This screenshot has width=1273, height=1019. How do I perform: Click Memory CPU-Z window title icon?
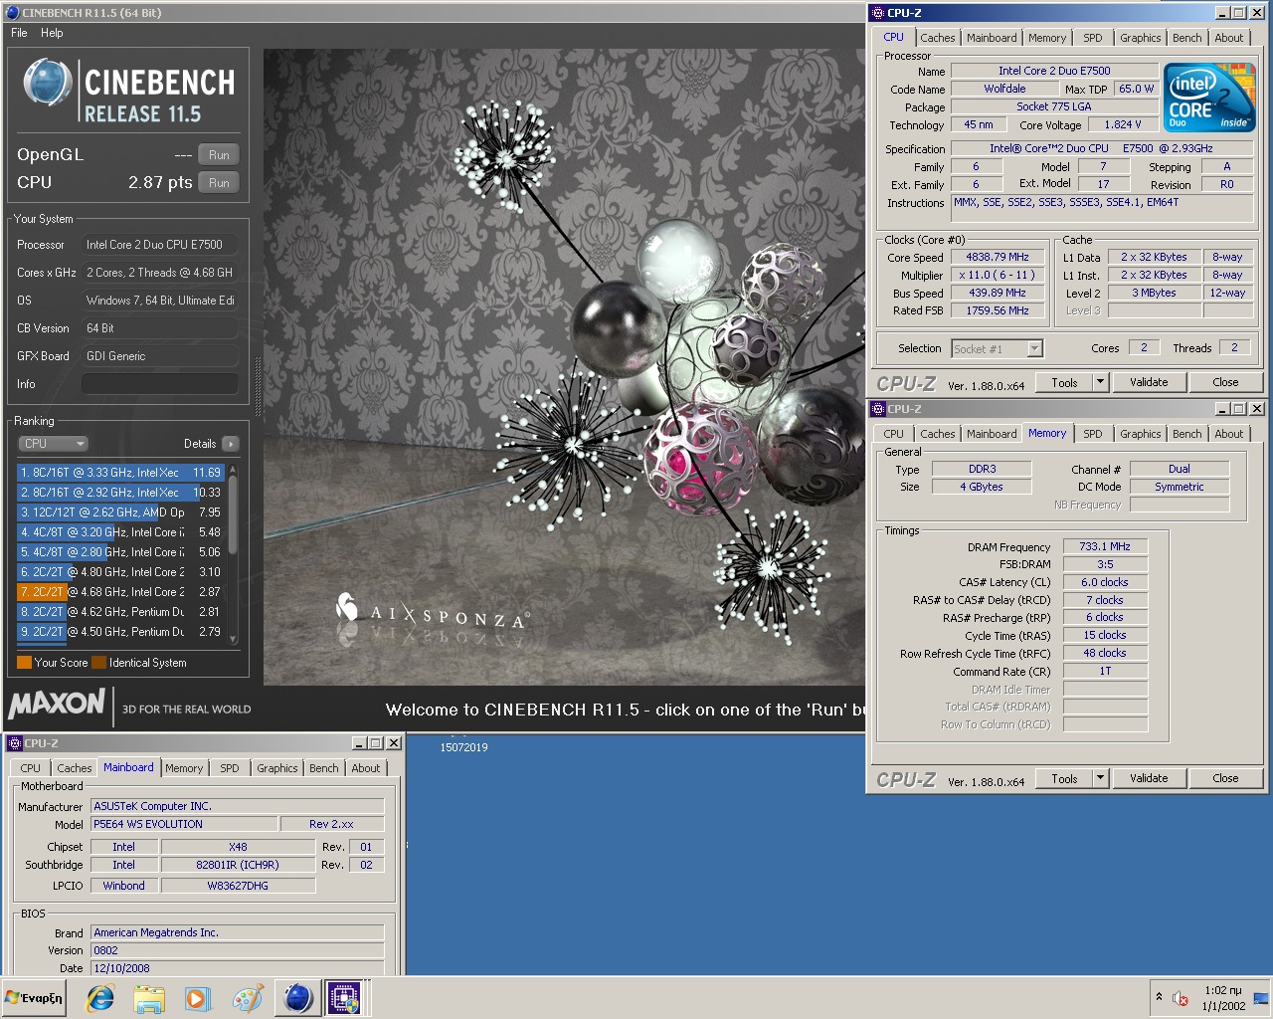(877, 408)
